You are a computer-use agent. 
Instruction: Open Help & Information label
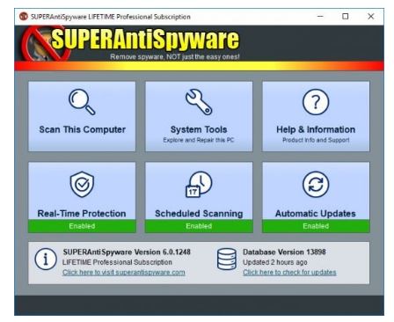[316, 129]
